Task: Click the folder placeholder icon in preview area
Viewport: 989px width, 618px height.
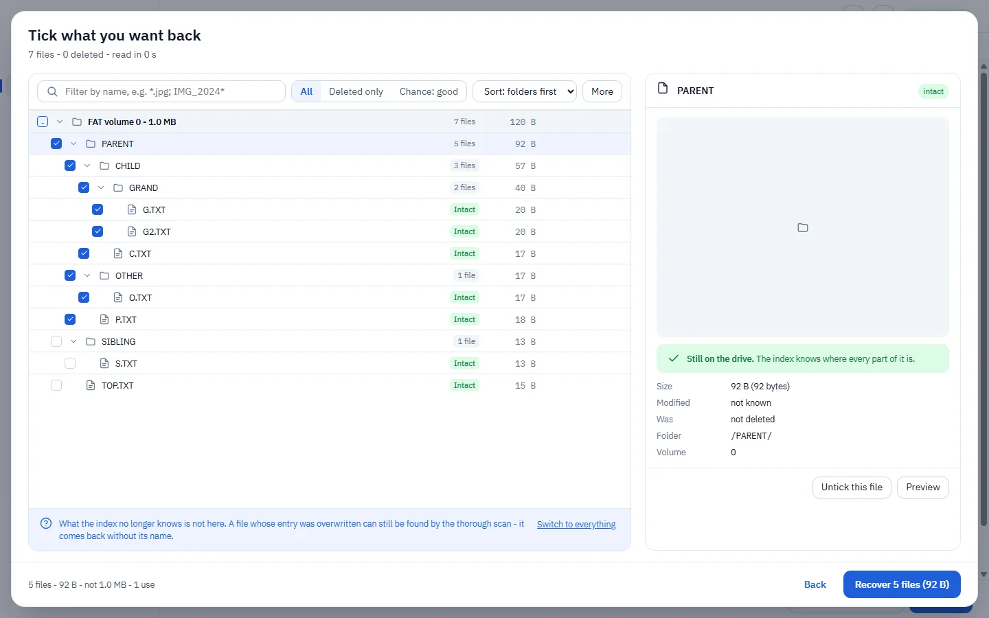Action: tap(803, 227)
